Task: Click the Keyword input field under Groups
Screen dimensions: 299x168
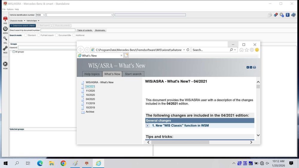Action: point(47,47)
